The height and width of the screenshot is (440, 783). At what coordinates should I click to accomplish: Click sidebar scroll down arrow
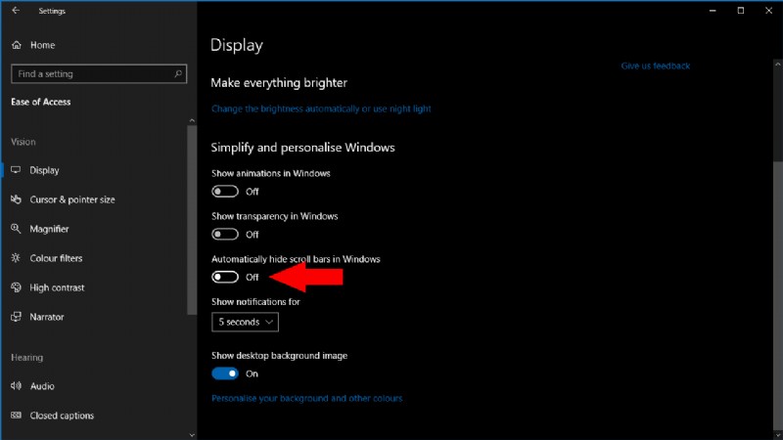[192, 435]
